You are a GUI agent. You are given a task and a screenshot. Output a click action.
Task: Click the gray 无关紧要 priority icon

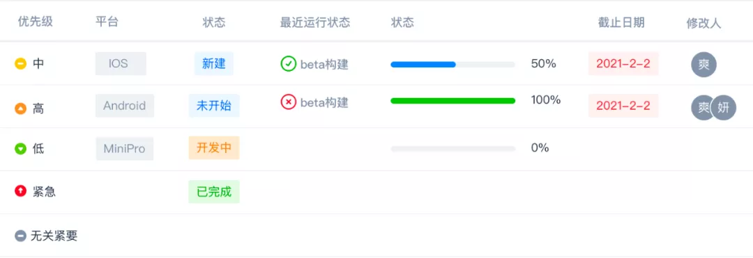click(21, 236)
